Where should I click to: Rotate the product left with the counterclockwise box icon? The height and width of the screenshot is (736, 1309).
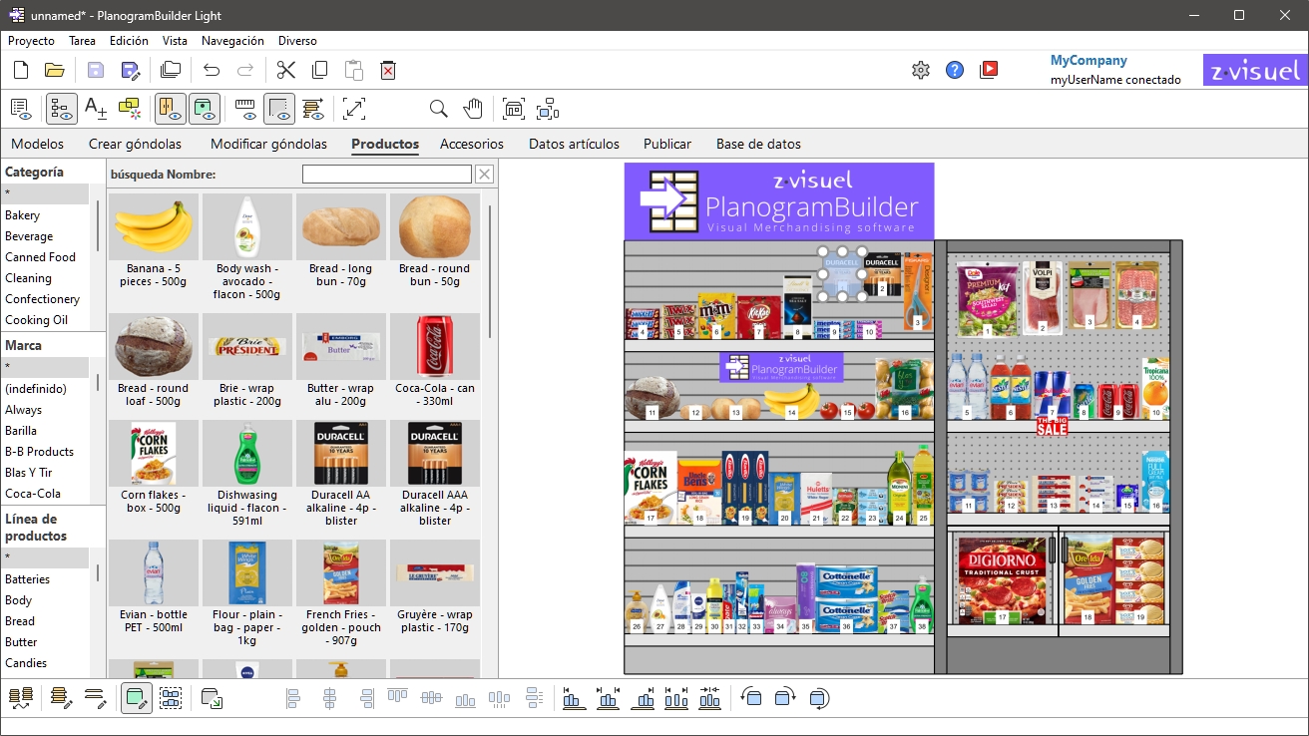tap(751, 698)
